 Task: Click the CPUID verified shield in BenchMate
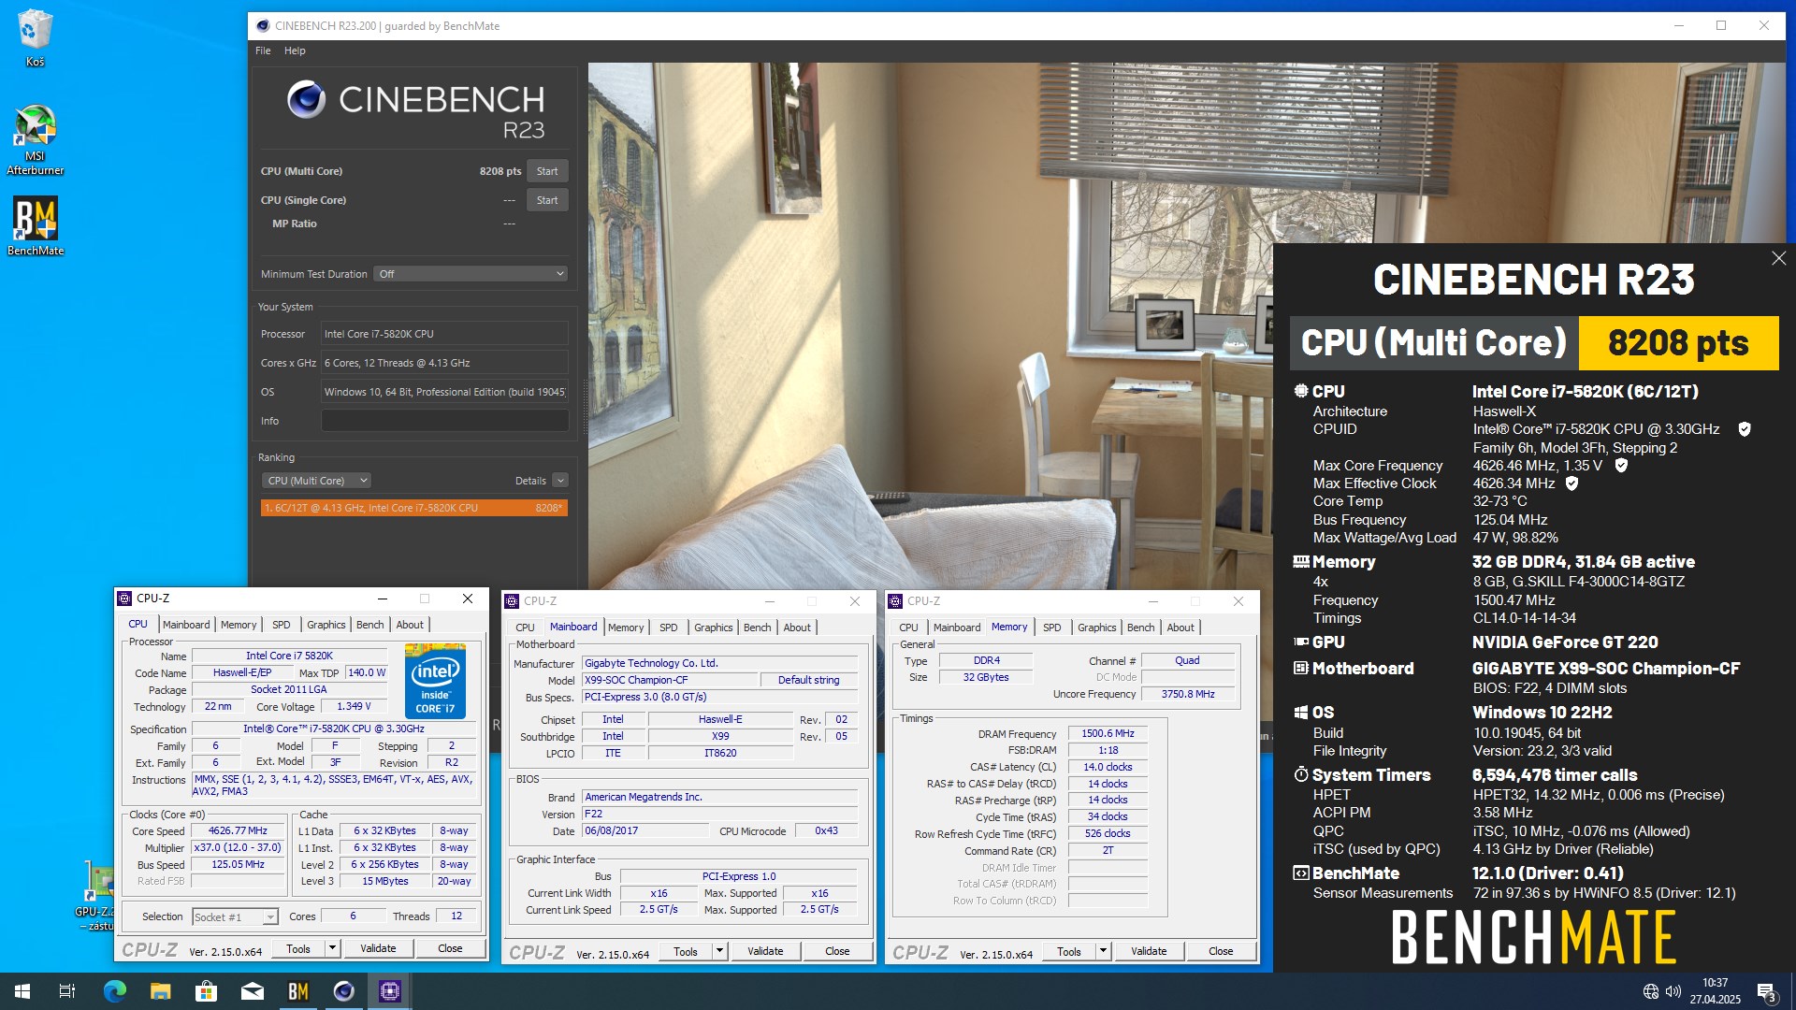[1745, 429]
